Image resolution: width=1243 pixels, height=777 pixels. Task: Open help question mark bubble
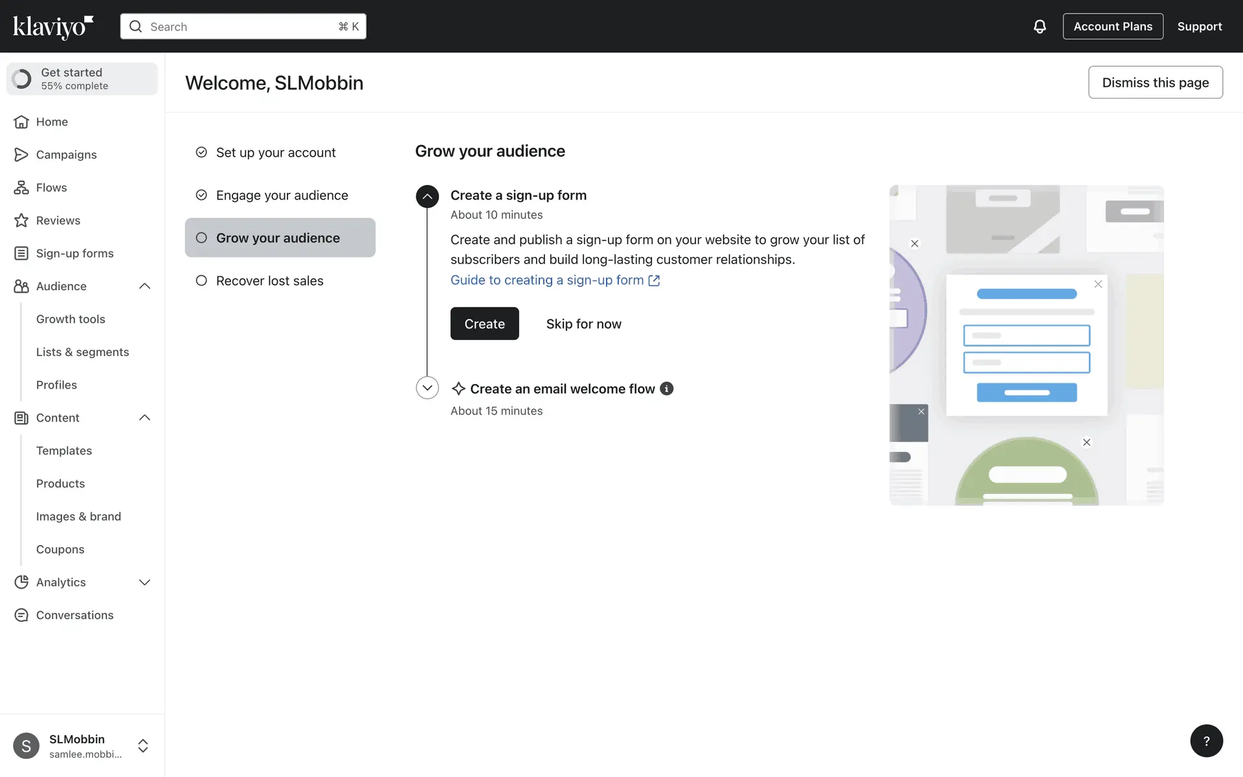(x=1206, y=741)
